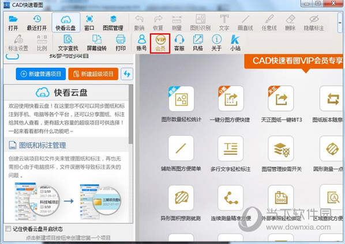Image resolution: width=345 pixels, height=244 pixels.
Task: Click the phone-sync illustration in cloud panel
Action: (x=68, y=201)
